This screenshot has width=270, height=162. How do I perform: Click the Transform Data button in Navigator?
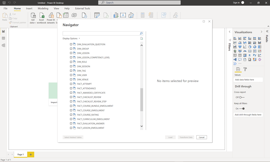(186, 137)
